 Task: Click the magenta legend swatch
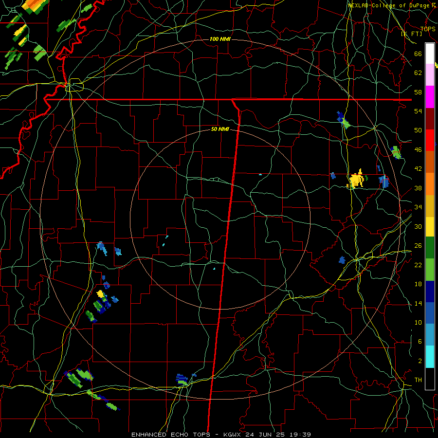point(430,97)
